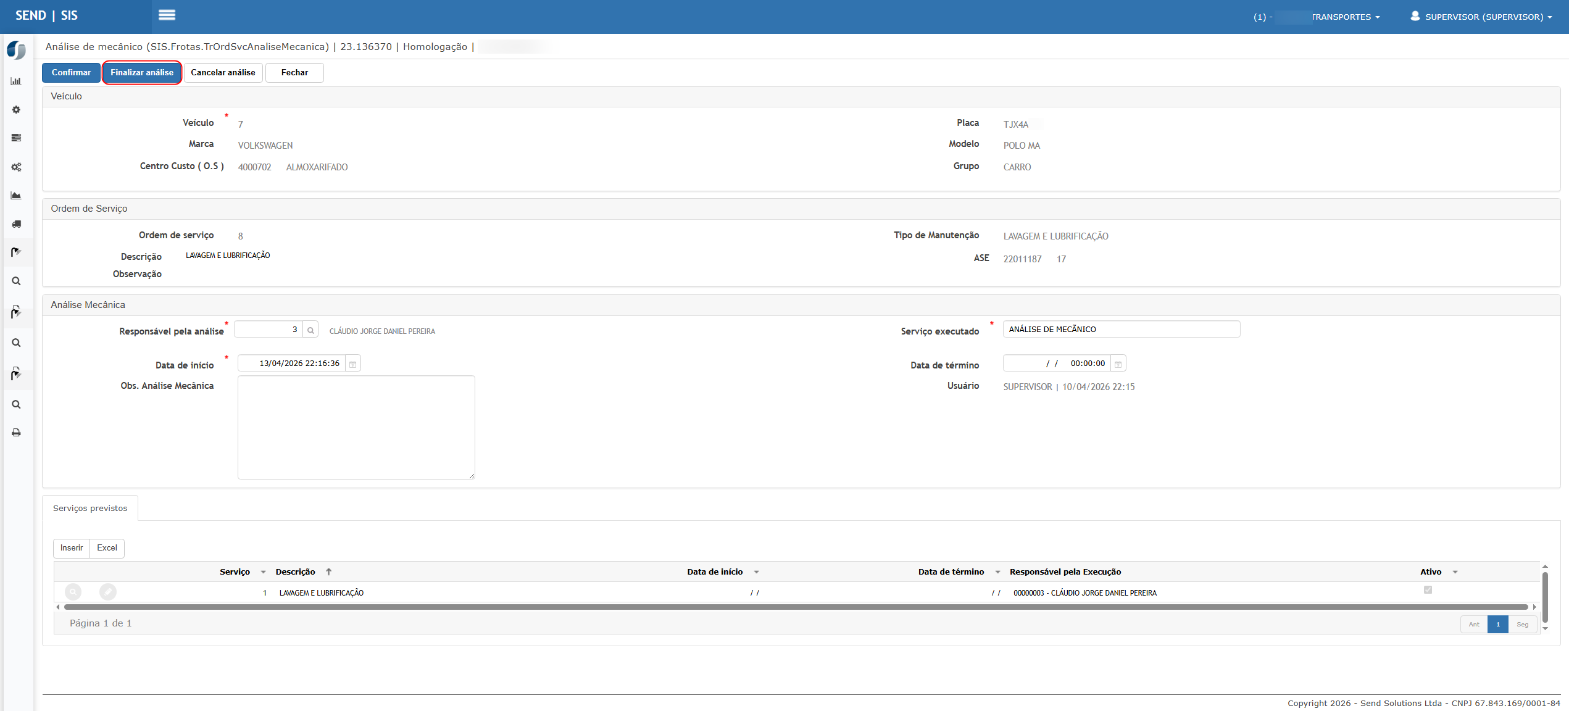Viewport: 1569px width, 711px height.
Task: Click the printer icon in sidebar
Action: (x=16, y=433)
